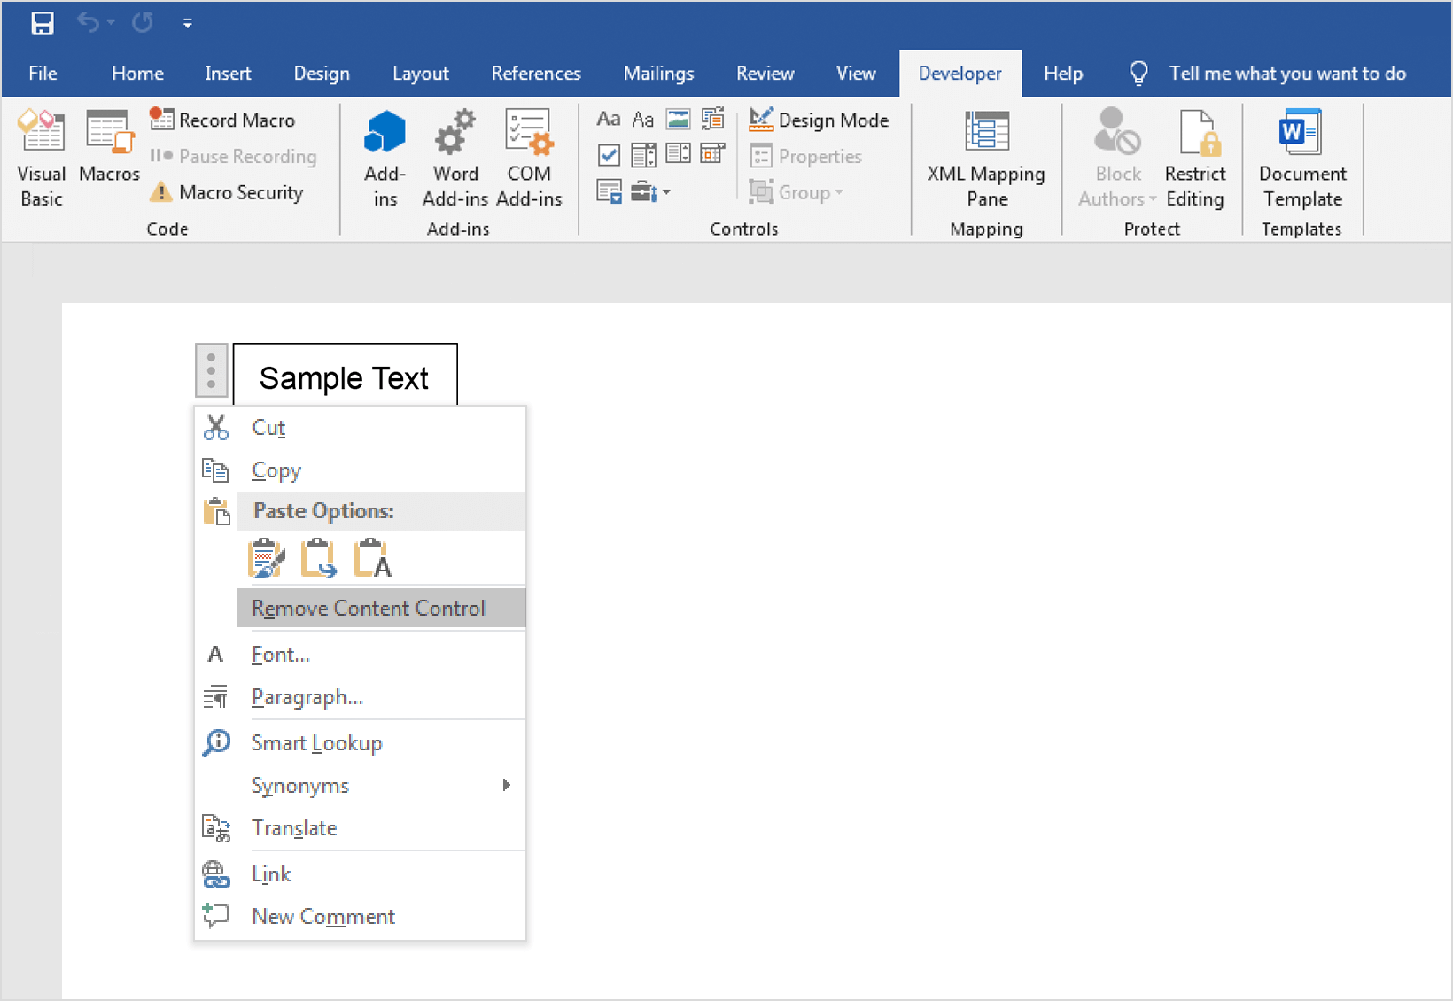Insert Check Box content control

609,155
